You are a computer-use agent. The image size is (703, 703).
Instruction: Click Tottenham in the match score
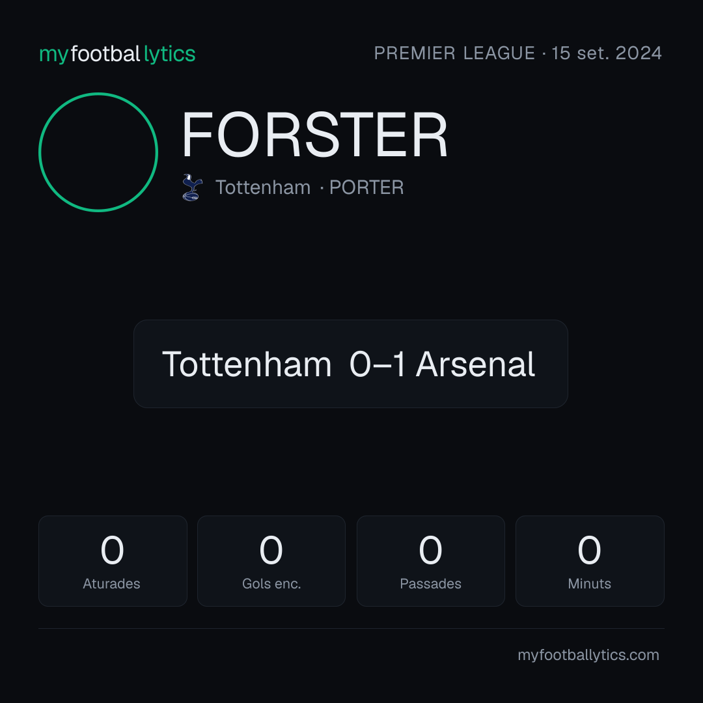point(247,364)
